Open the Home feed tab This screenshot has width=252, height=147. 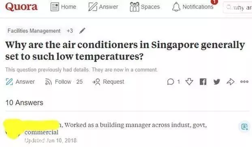point(63,7)
